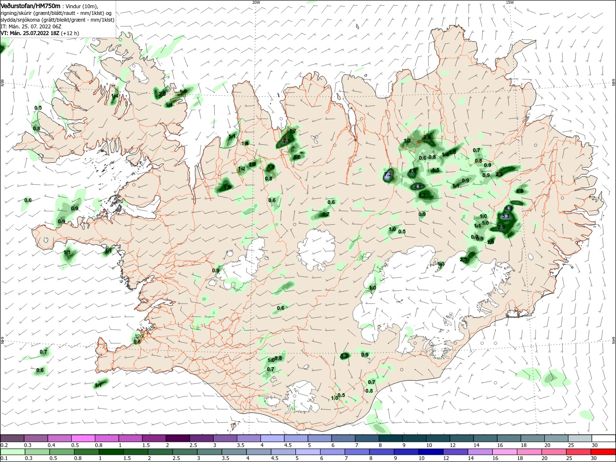Click the 7.2 precipitation value on the map
This screenshot has height=462, width=616.
388,174
